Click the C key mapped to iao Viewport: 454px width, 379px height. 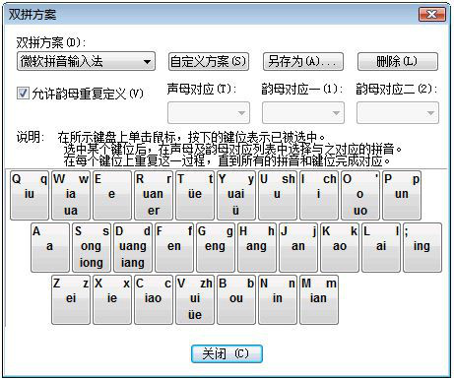point(154,299)
